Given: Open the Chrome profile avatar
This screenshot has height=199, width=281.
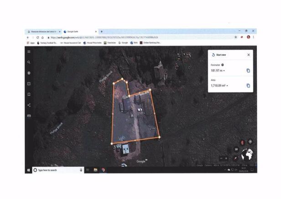Looking at the screenshot, I should click(x=248, y=37).
